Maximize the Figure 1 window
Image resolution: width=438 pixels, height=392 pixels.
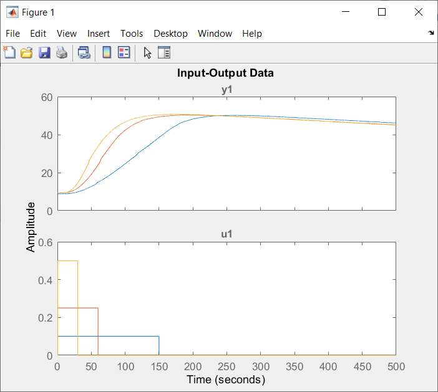382,12
